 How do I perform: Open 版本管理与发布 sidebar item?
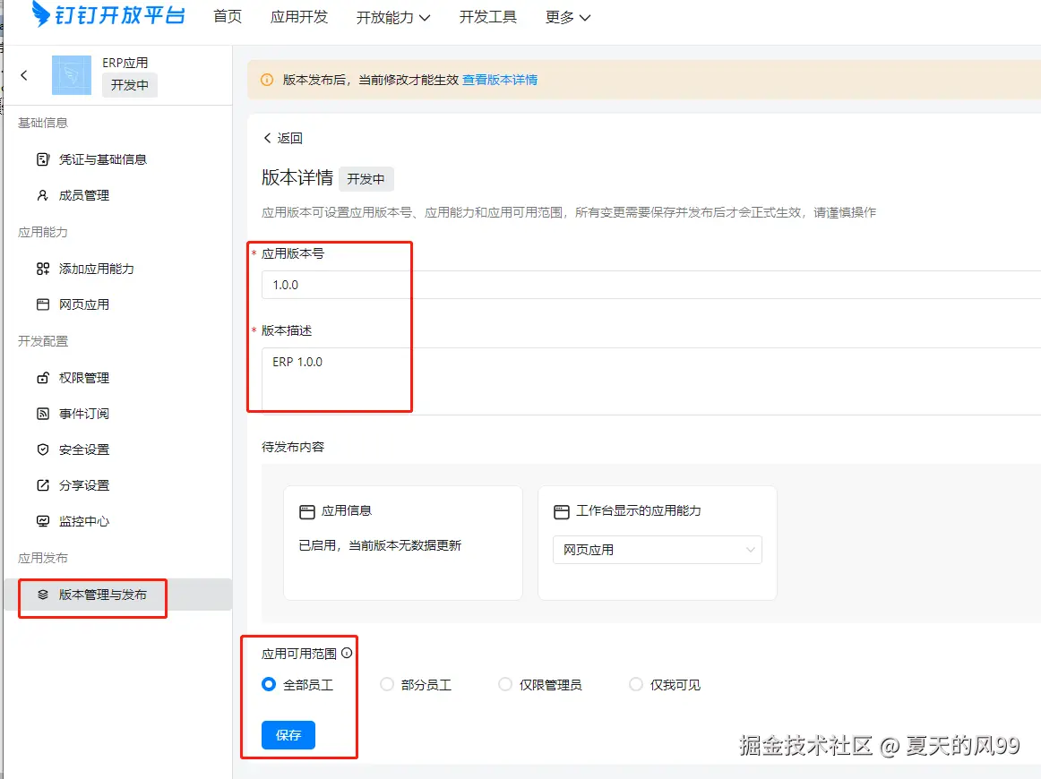[x=118, y=595]
